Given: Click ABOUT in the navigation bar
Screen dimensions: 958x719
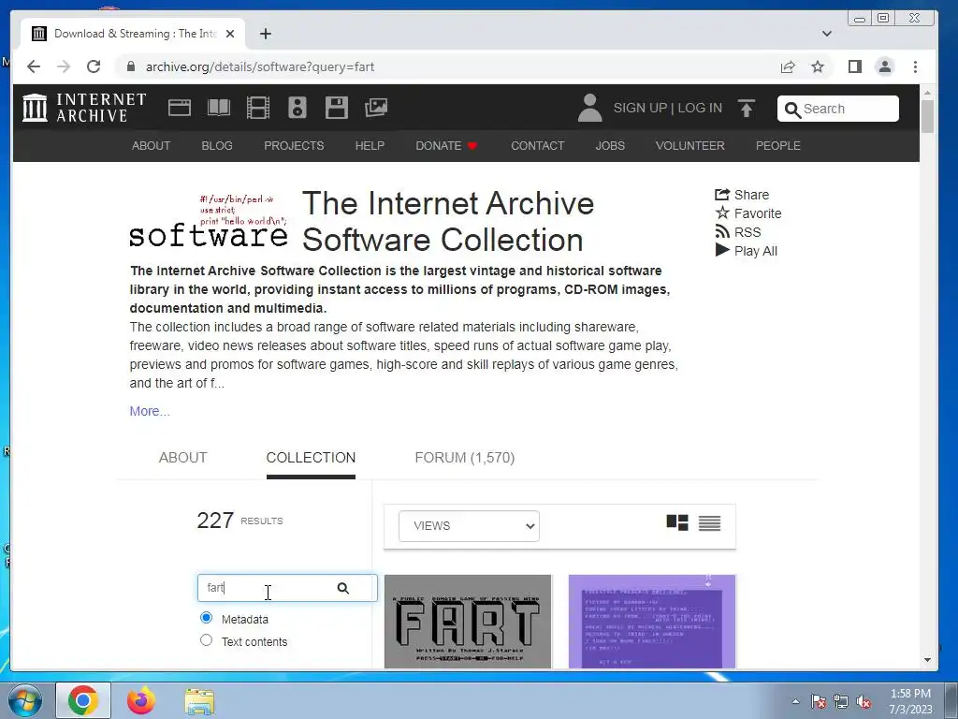Looking at the screenshot, I should (x=151, y=145).
